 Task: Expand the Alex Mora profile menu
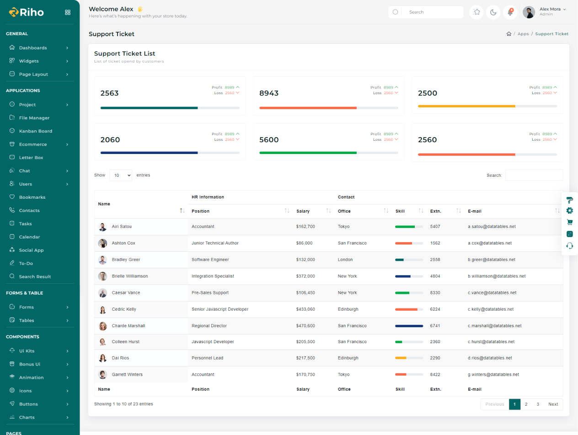coord(552,11)
